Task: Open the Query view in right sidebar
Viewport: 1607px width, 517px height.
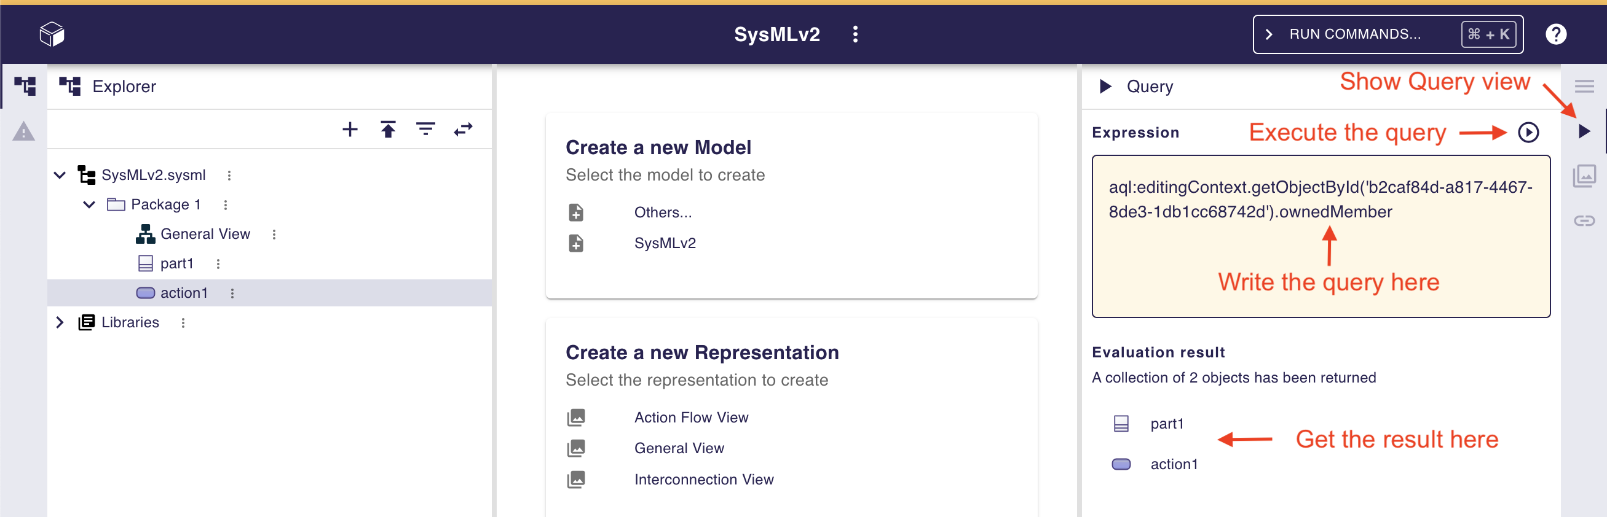Action: pos(1583,131)
